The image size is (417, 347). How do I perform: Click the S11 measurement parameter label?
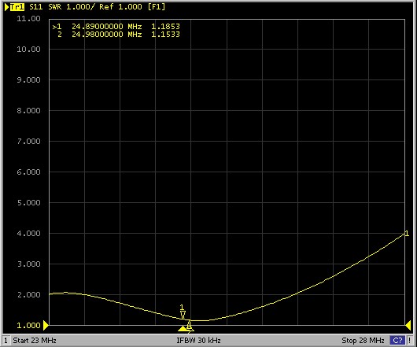click(x=36, y=7)
